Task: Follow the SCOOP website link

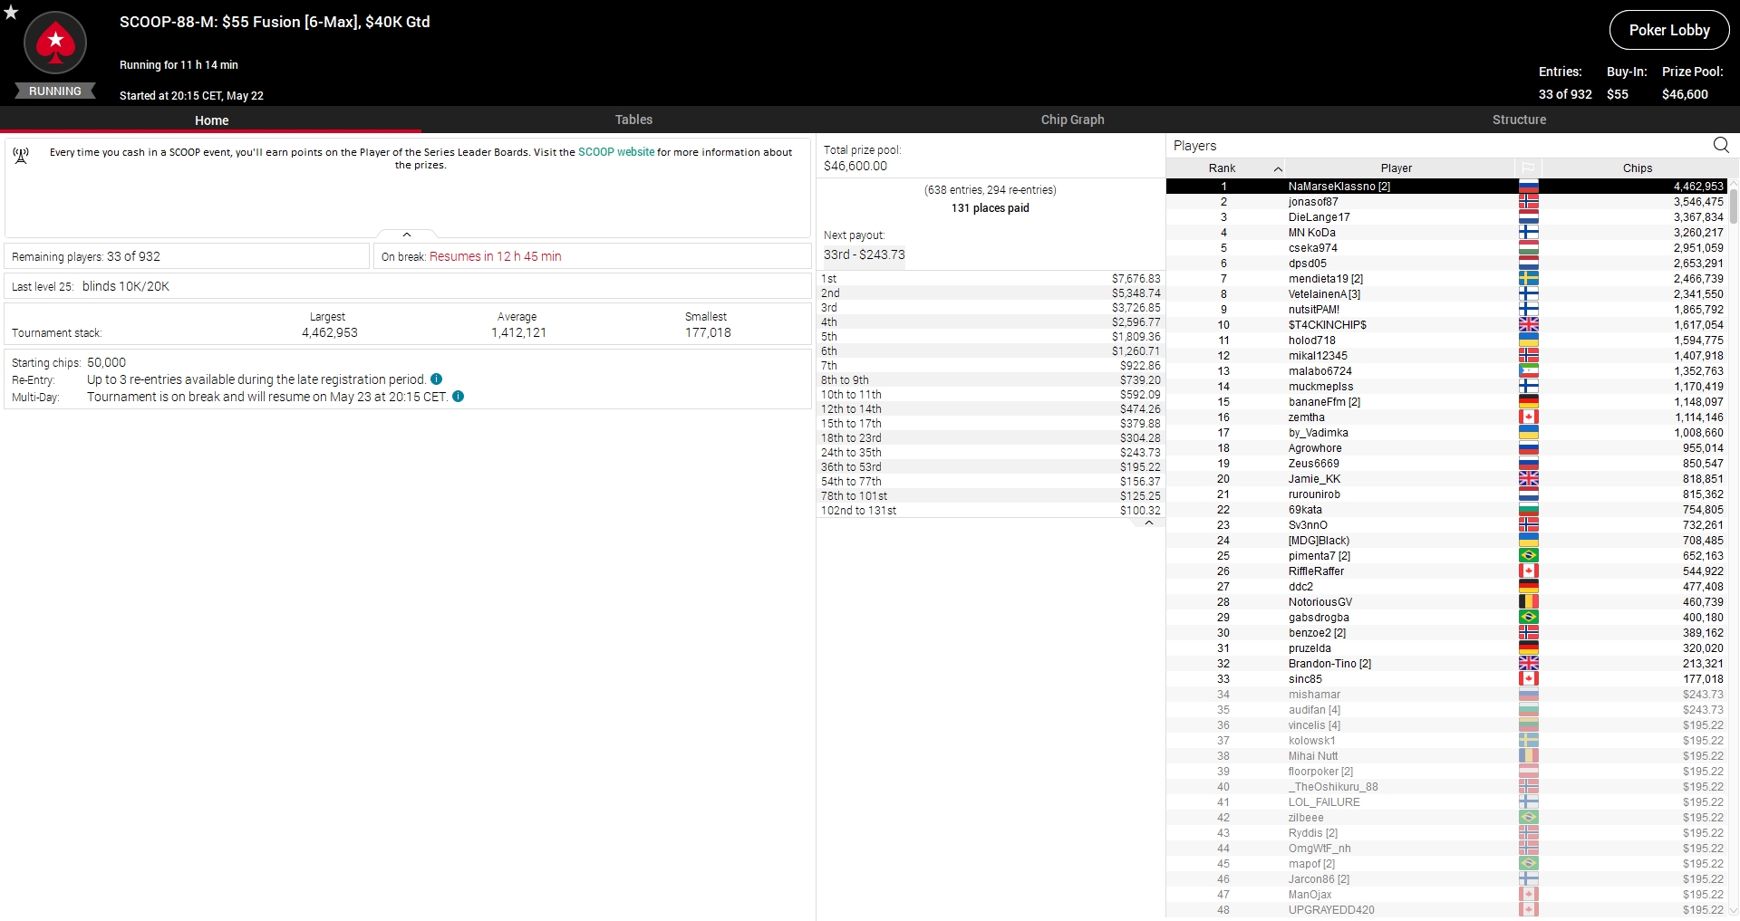Action: (x=616, y=152)
